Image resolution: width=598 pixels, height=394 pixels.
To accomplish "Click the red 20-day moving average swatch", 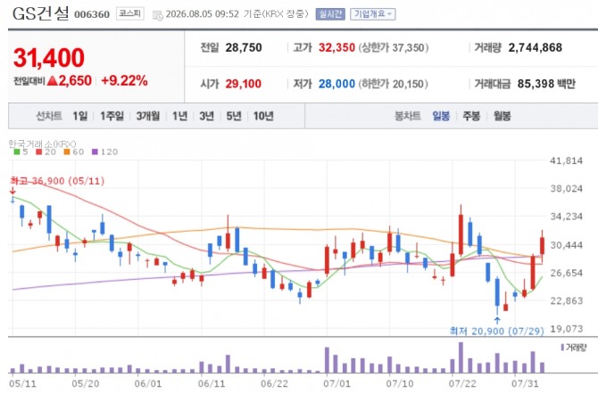I will (39, 152).
